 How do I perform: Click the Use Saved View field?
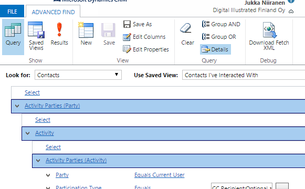(x=244, y=75)
